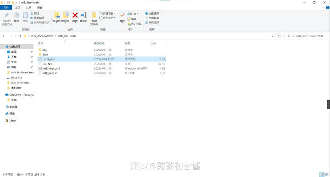Collapse the ribbon with the chevron
The height and width of the screenshot is (177, 330).
pos(323,8)
